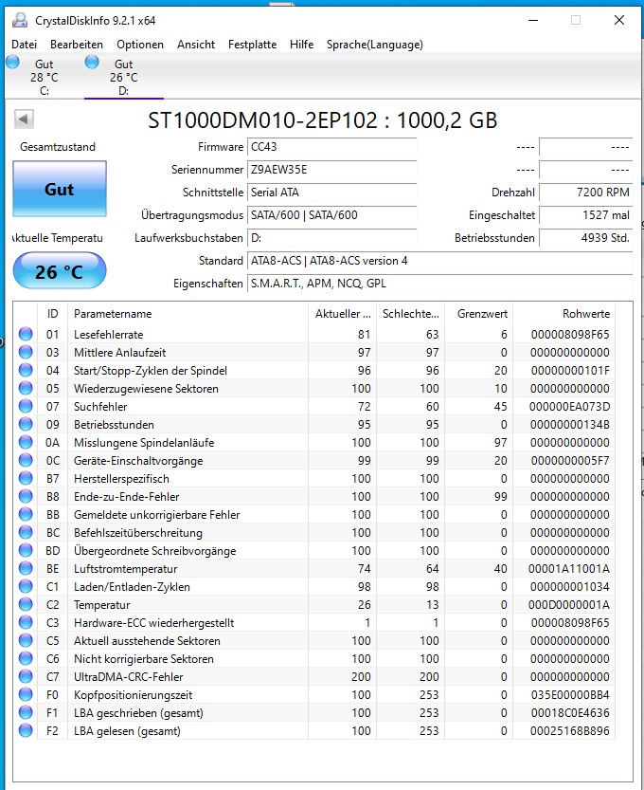This screenshot has height=790, width=644.
Task: Select drive C: tab showing 28 °C
Action: pos(45,77)
